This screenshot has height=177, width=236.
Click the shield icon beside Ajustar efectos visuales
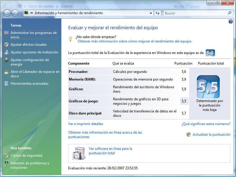6,45
